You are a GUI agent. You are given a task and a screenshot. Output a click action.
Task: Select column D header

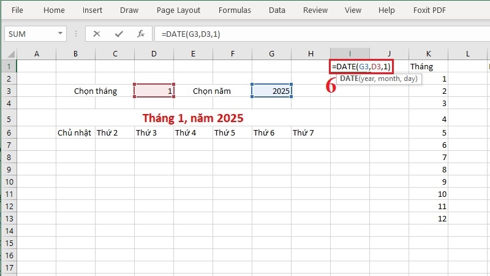coord(154,54)
